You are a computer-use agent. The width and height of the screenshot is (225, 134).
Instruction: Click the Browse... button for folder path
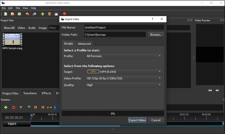pos(156,34)
